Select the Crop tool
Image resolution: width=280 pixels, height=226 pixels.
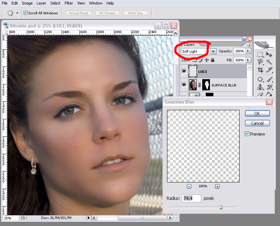[x=260, y=70]
